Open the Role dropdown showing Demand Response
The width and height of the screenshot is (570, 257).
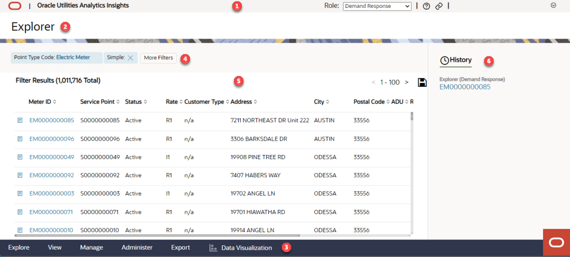click(377, 6)
